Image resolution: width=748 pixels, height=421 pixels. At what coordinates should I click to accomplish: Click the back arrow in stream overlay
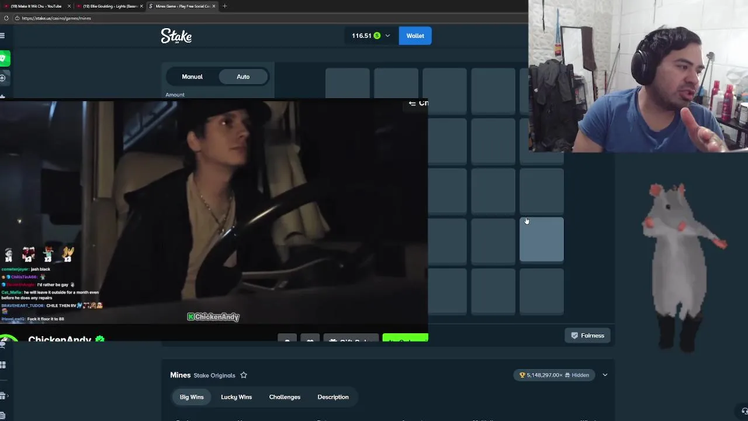coord(412,103)
